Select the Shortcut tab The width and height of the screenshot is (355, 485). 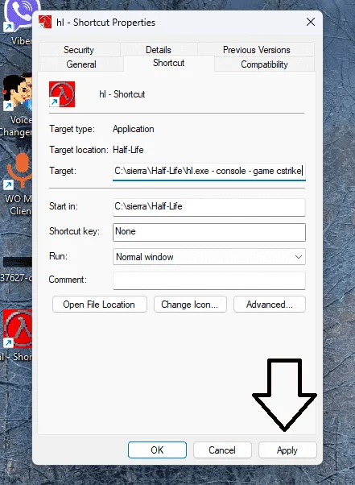click(169, 63)
